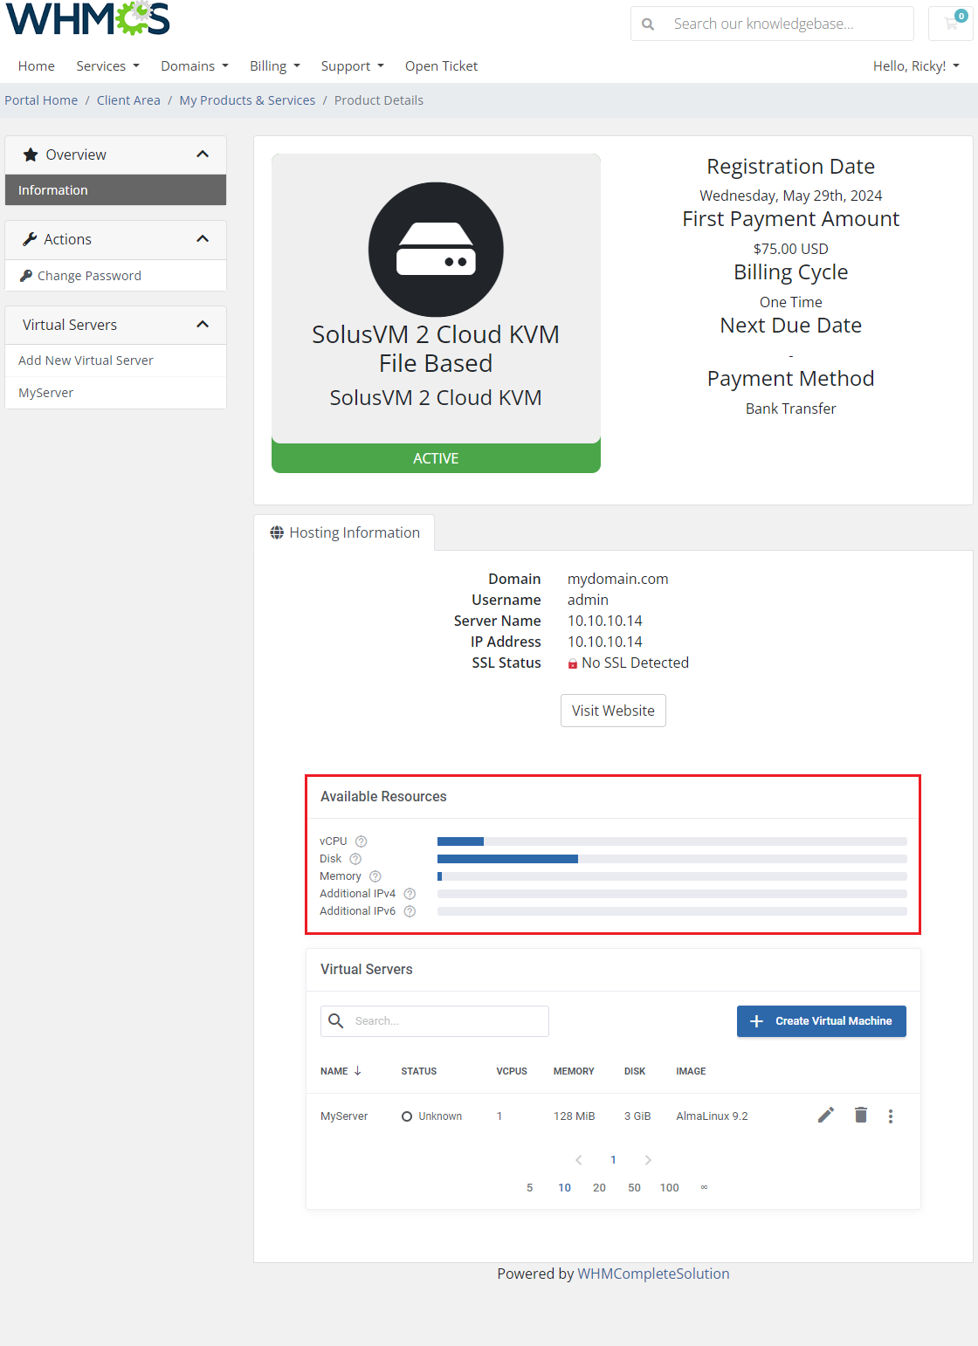This screenshot has height=1346, width=978.
Task: Set page size to 20
Action: click(x=599, y=1188)
